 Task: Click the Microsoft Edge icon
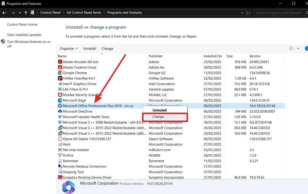click(x=60, y=100)
